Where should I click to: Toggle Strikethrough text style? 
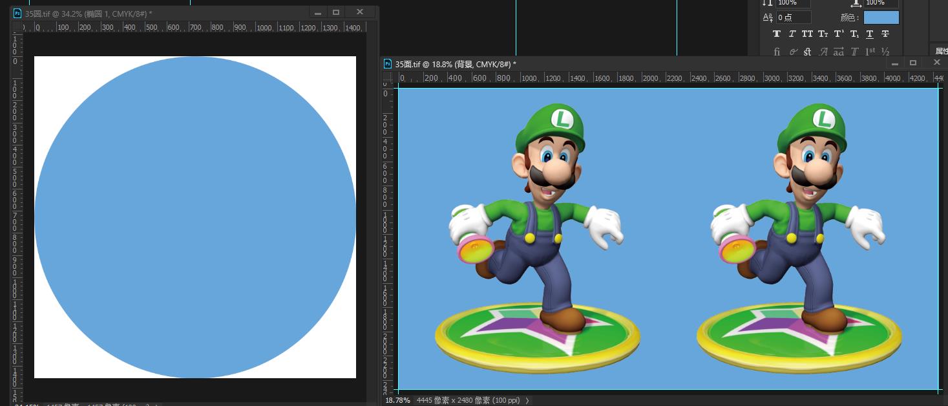(885, 34)
